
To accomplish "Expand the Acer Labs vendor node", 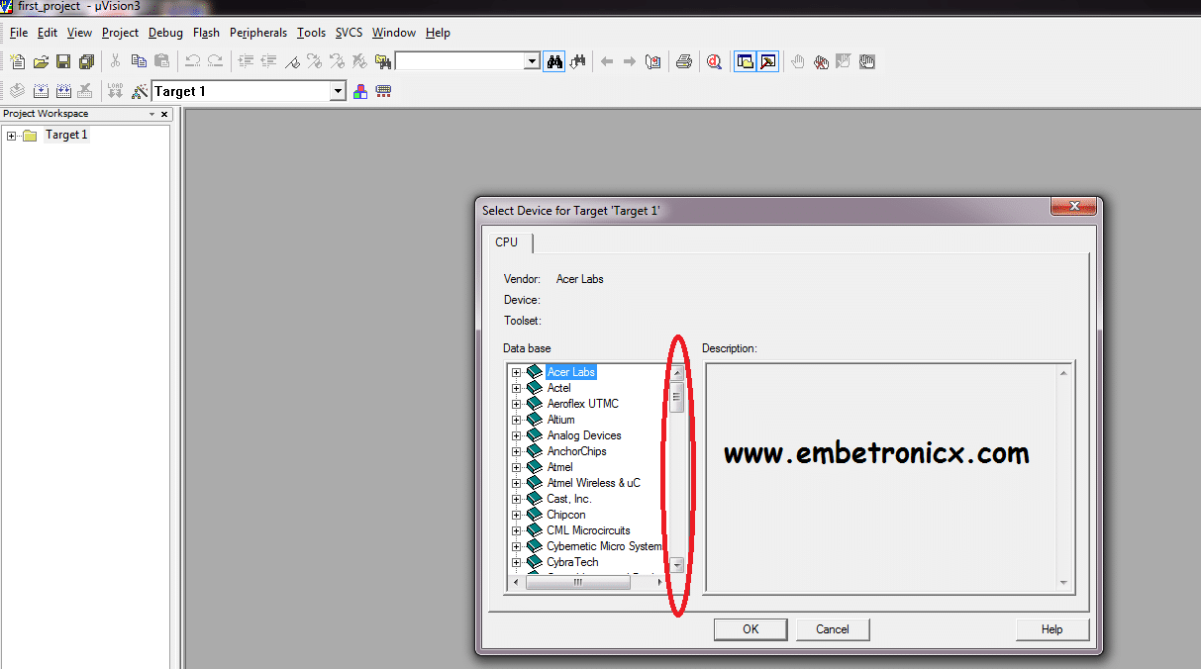I will (x=516, y=372).
